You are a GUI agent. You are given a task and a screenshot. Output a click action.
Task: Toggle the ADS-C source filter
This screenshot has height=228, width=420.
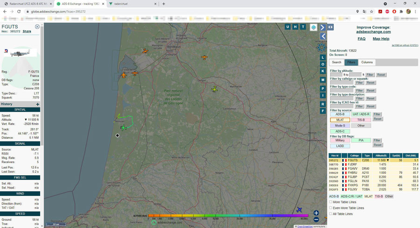[x=340, y=131]
